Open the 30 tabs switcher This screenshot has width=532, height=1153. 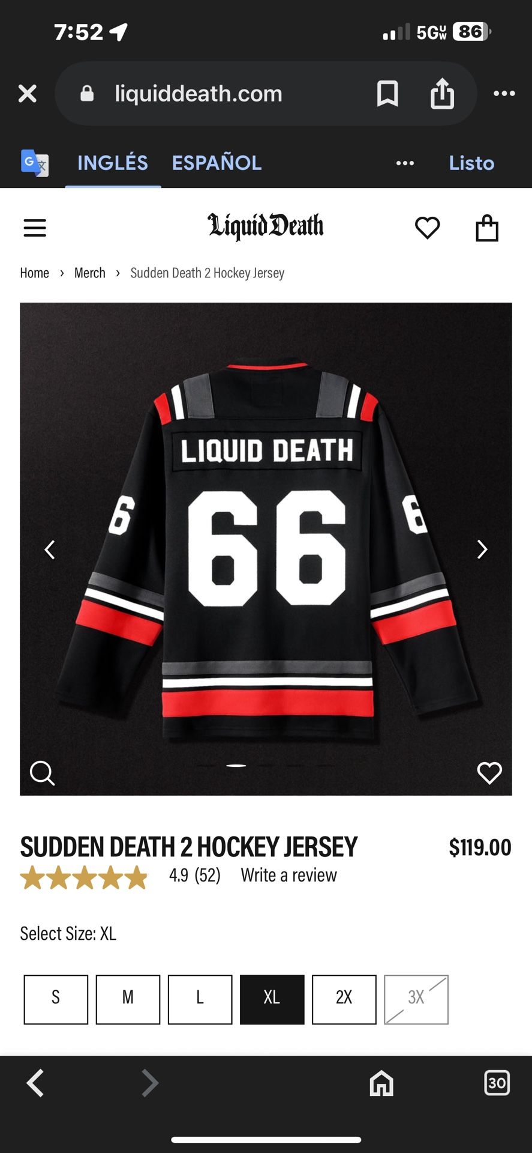497,1083
